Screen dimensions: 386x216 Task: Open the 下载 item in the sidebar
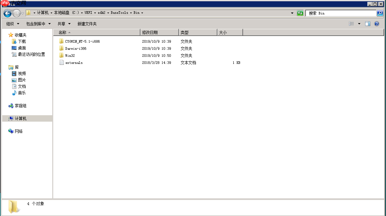21,41
